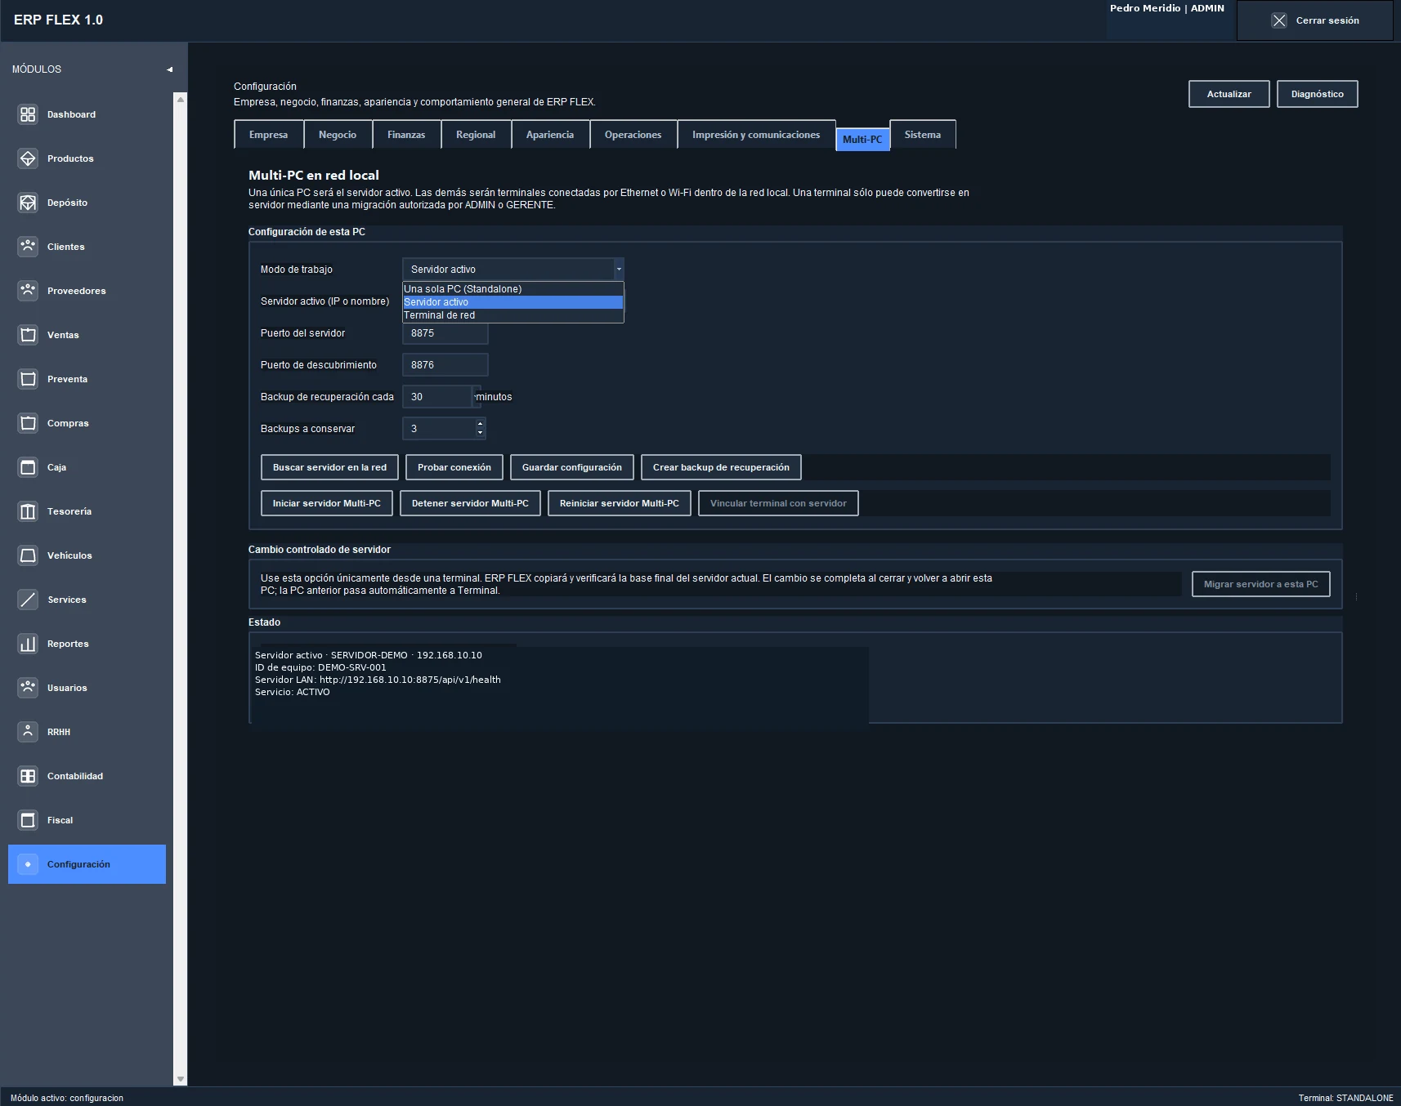The height and width of the screenshot is (1106, 1401).
Task: Choose Terminal de red option
Action: click(513, 314)
